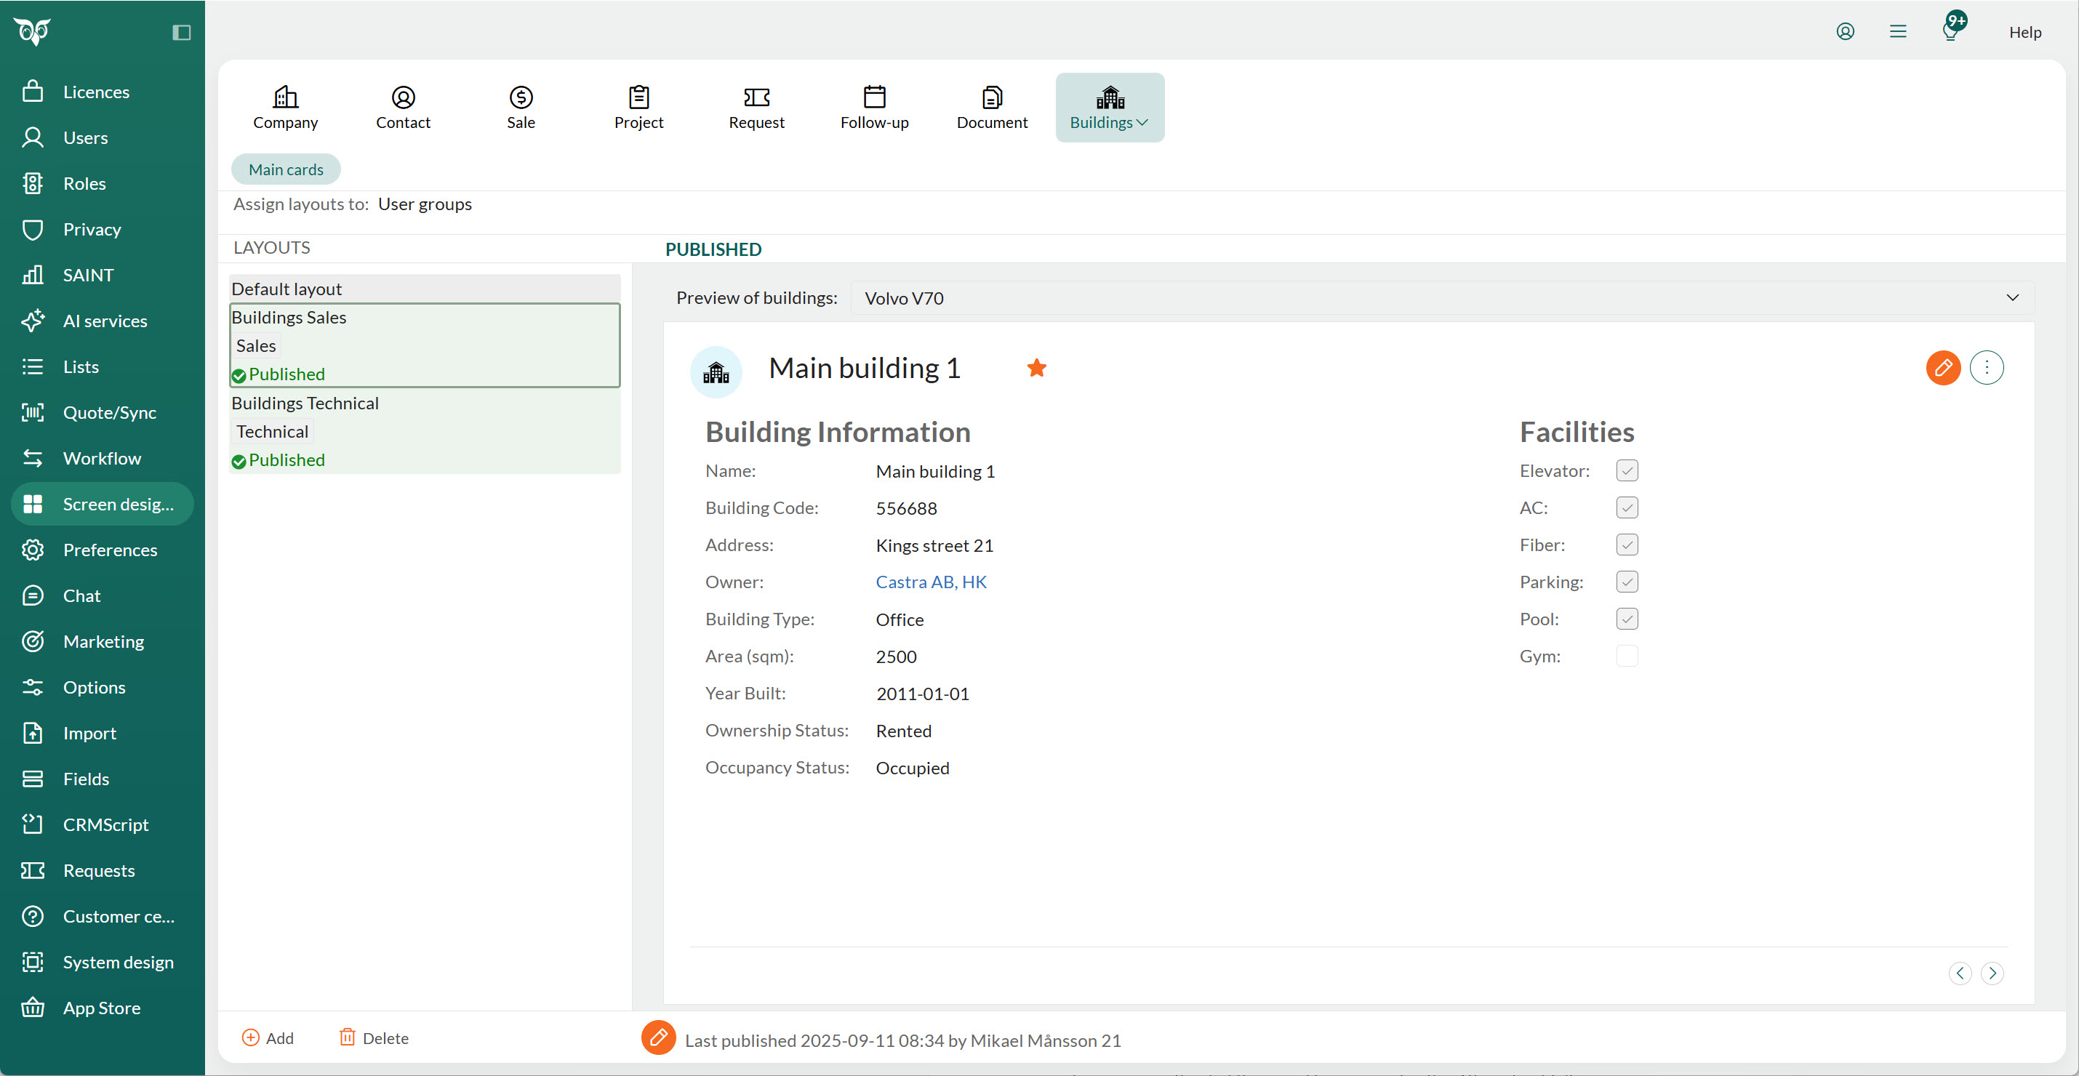
Task: Open the hamburger menu in the top bar
Action: [1897, 31]
